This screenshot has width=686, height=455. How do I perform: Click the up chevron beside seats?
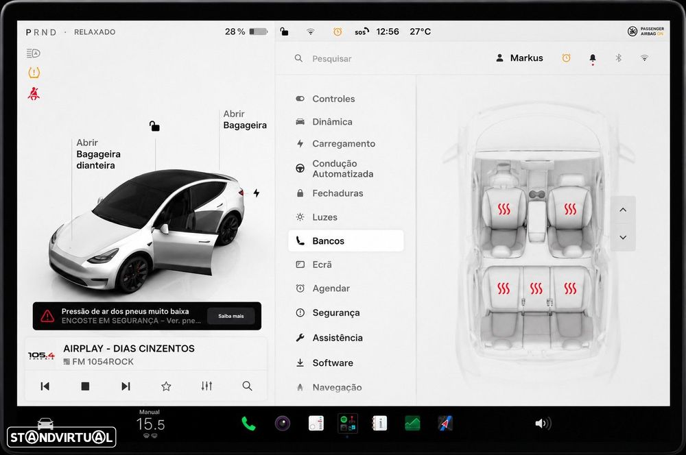(x=623, y=210)
